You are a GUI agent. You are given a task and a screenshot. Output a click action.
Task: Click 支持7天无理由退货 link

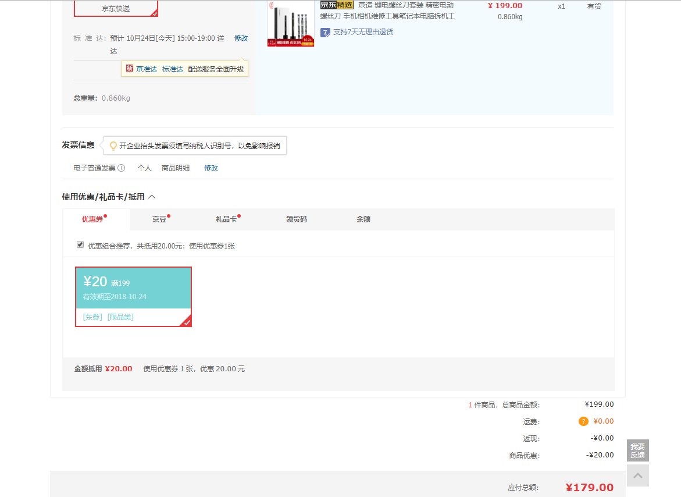tap(363, 32)
